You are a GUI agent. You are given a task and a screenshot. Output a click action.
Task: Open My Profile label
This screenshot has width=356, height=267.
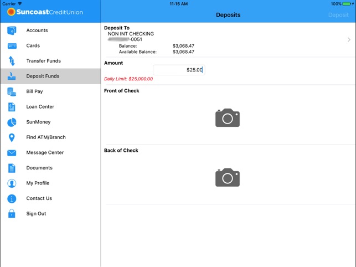pyautogui.click(x=38, y=183)
